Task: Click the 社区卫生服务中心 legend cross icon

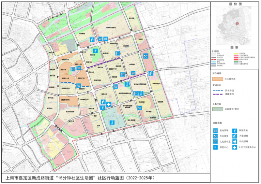Action: 234,148
